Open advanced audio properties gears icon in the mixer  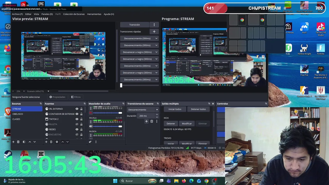click(x=90, y=142)
